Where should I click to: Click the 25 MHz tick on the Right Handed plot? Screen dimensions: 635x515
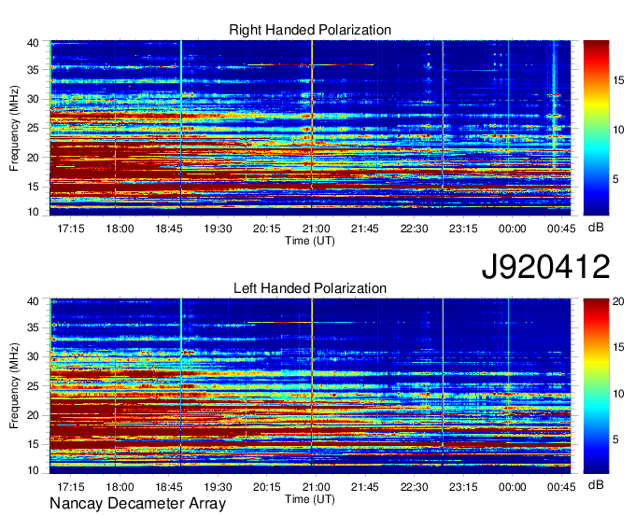point(33,128)
